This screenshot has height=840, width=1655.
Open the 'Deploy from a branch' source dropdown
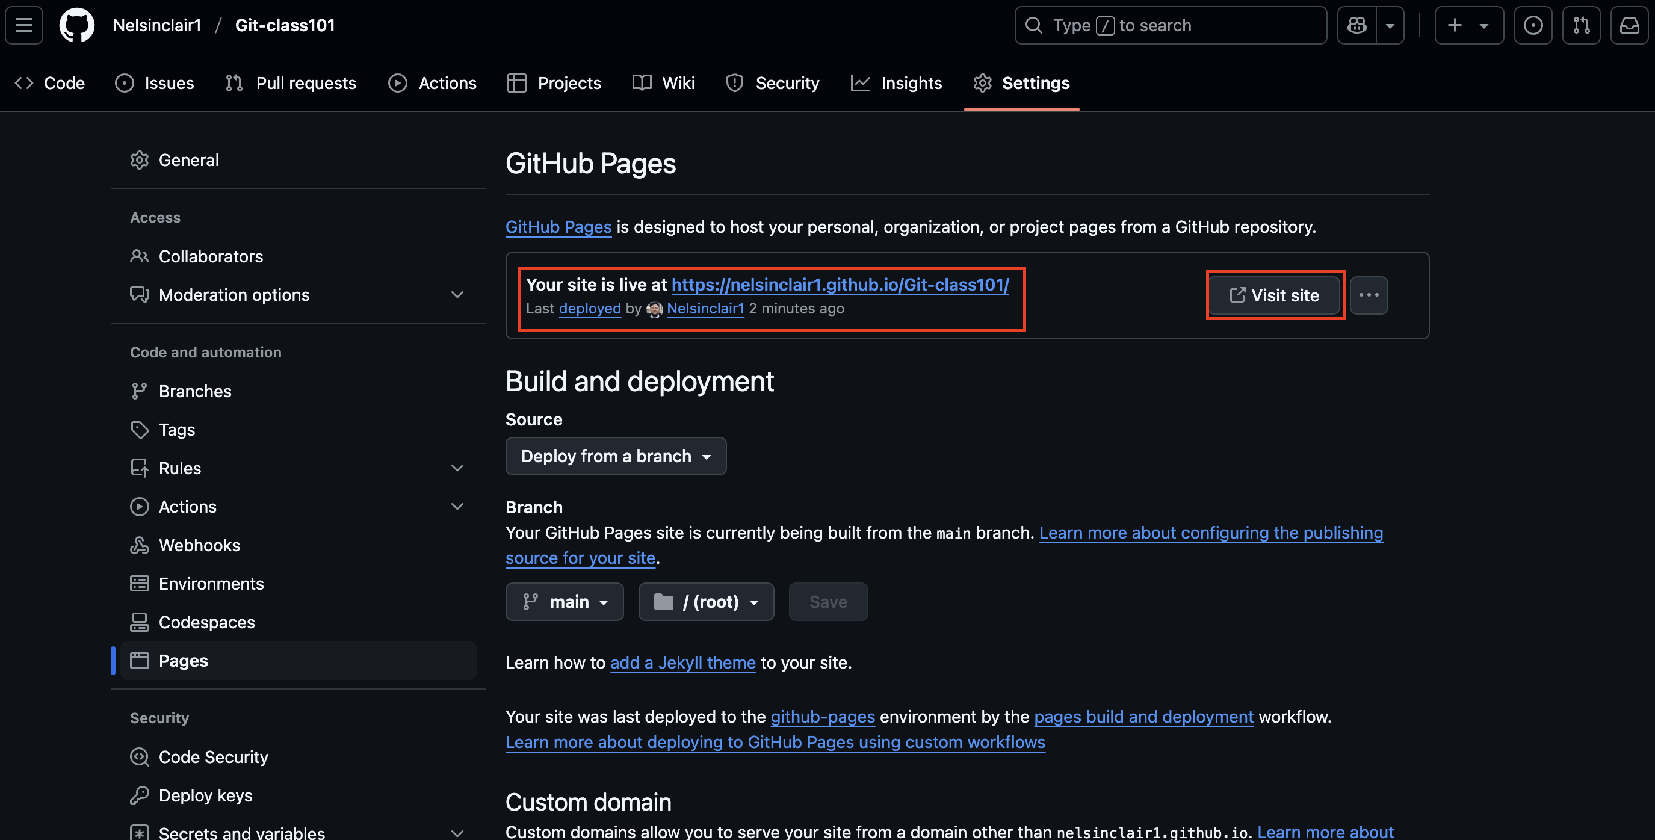616,456
